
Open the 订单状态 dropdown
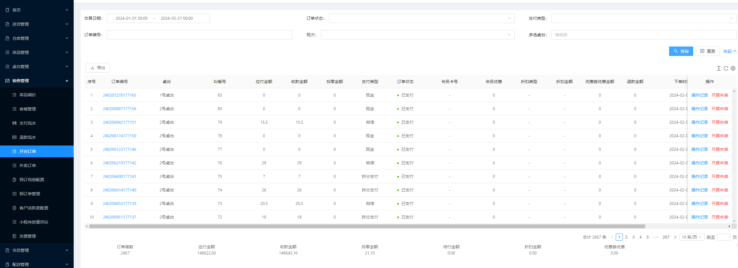[x=422, y=18]
